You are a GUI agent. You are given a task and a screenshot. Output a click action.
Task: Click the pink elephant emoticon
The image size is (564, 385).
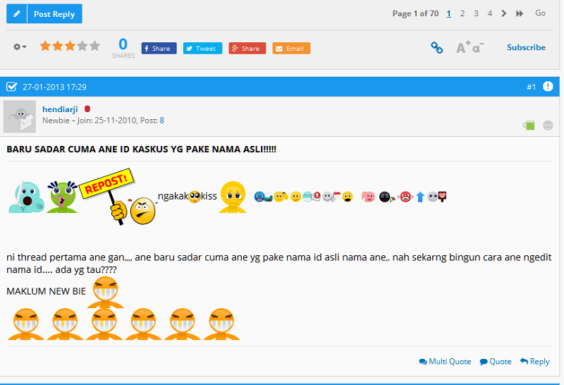[x=368, y=197]
